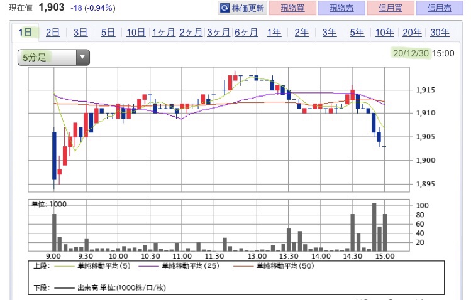View the 30年 chart range
Screen dimensions: 471x300
(440, 33)
